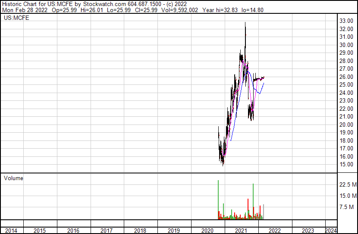
Task: Select the 2020 year label on timeline
Action: pyautogui.click(x=207, y=231)
